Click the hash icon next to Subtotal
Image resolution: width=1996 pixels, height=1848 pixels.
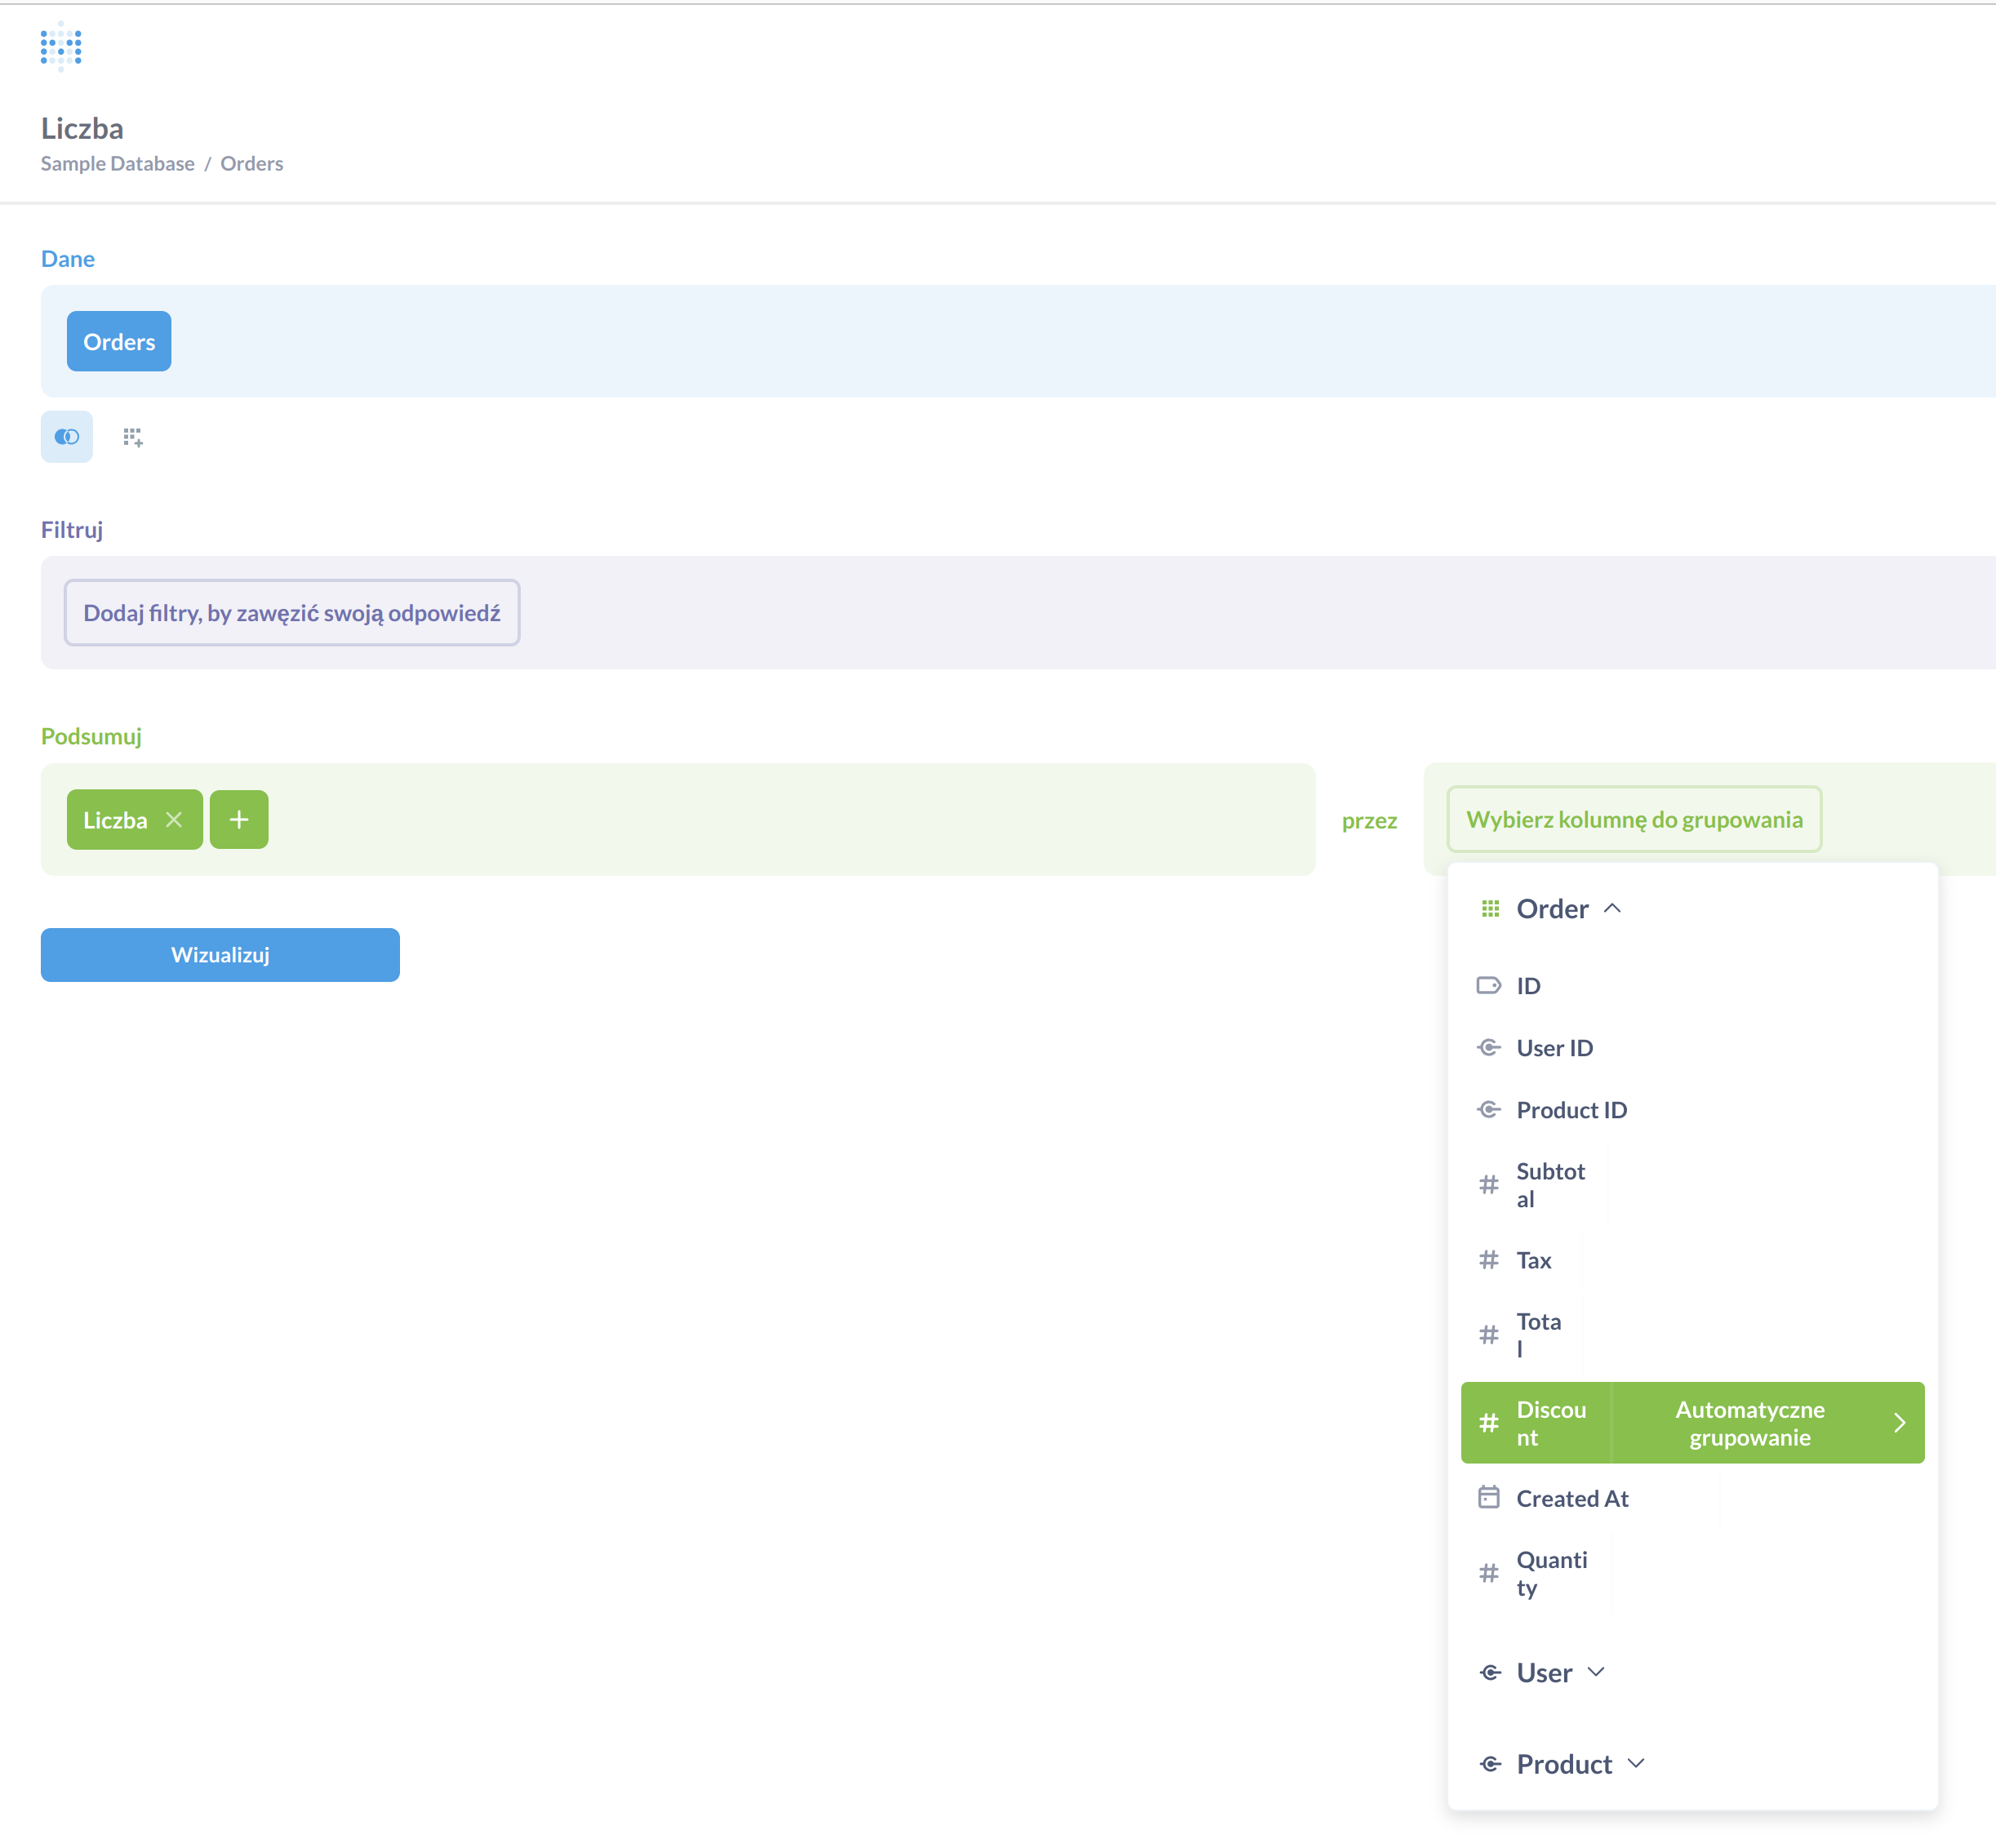(x=1489, y=1184)
